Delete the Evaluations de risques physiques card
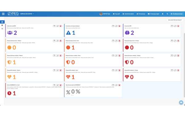 (x=119, y=26)
